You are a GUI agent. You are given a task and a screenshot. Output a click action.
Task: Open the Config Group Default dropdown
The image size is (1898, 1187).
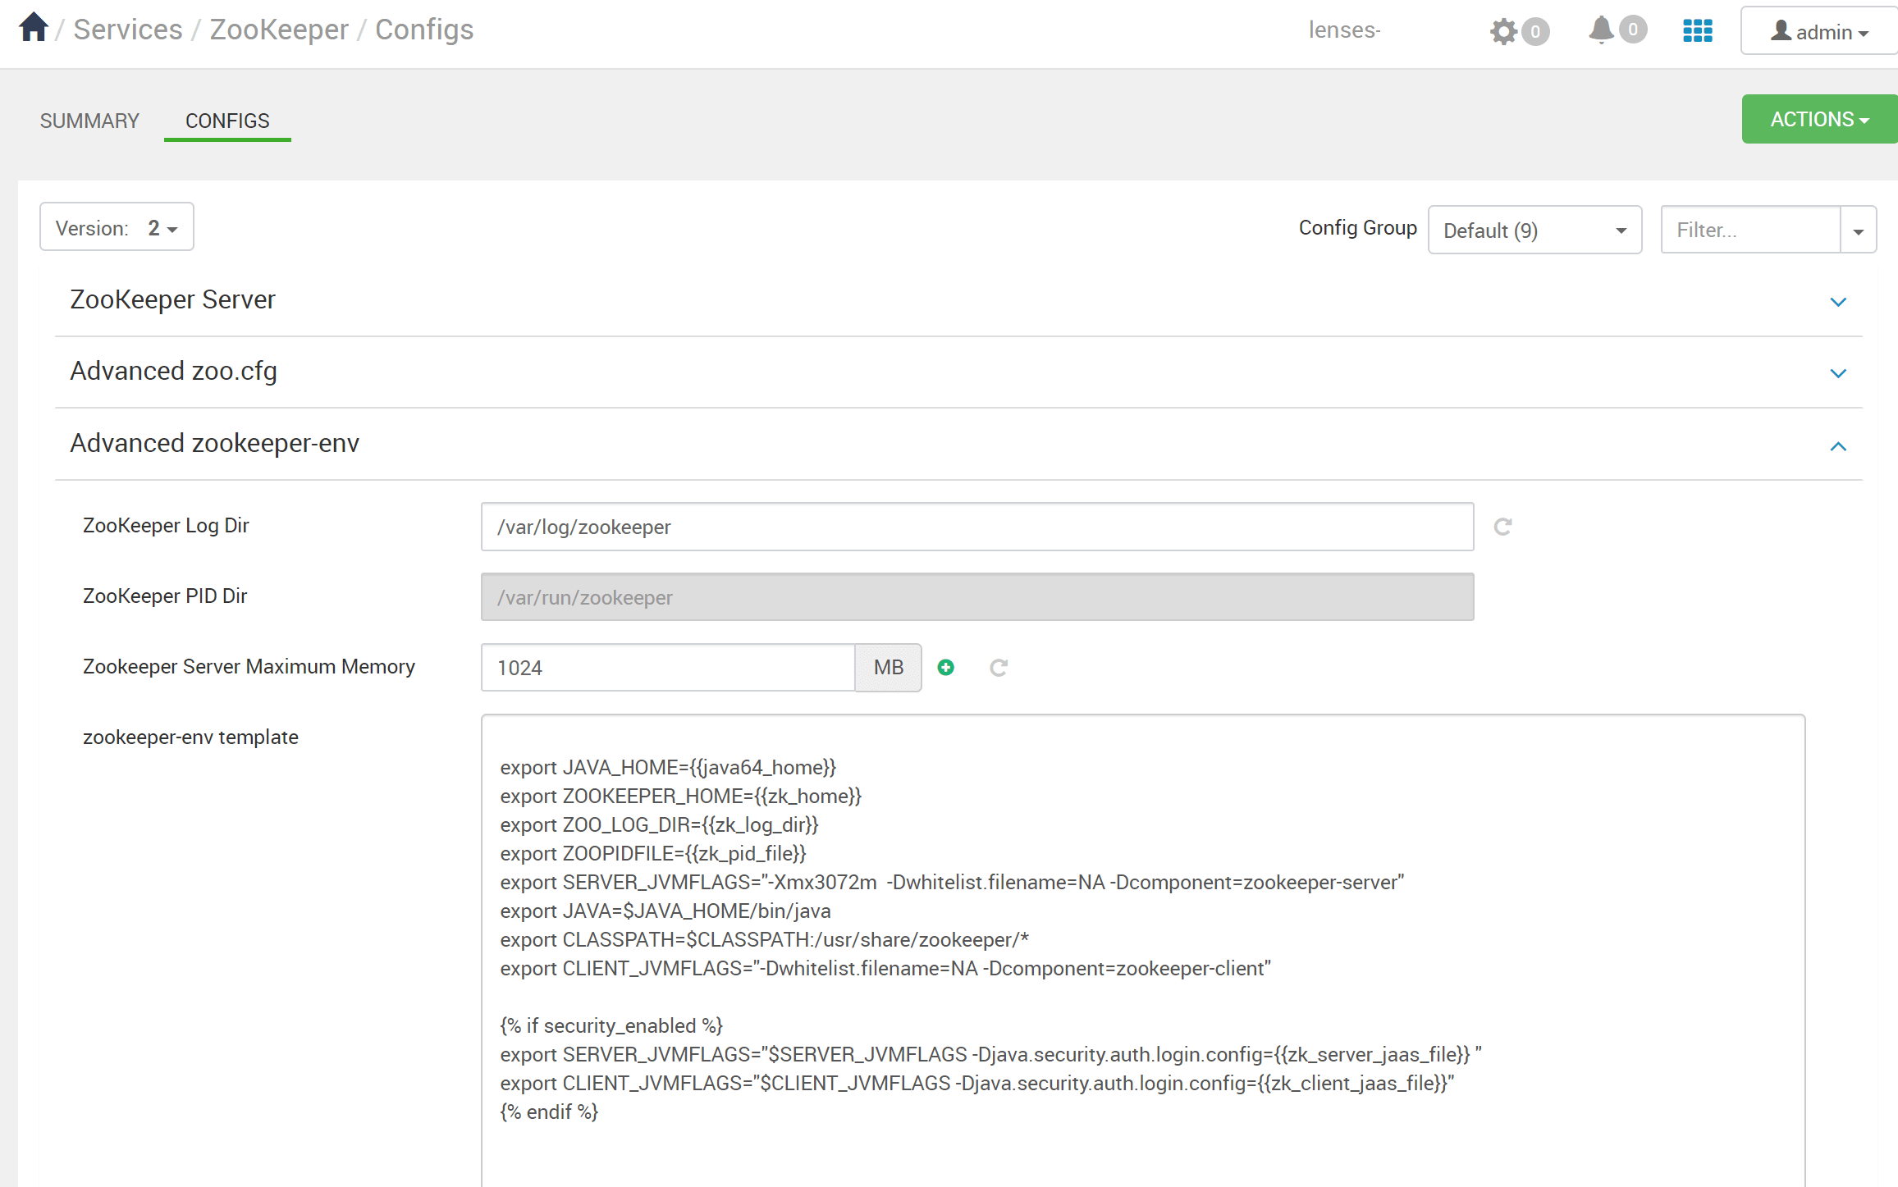1534,231
